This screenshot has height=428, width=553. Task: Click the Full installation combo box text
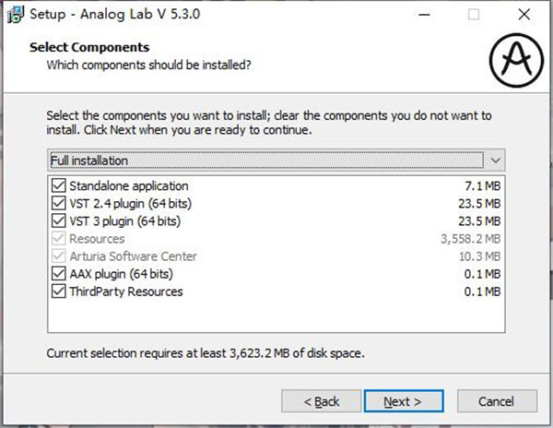88,160
